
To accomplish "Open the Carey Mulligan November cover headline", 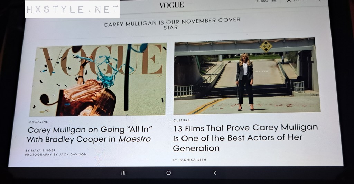I will 172,24.
